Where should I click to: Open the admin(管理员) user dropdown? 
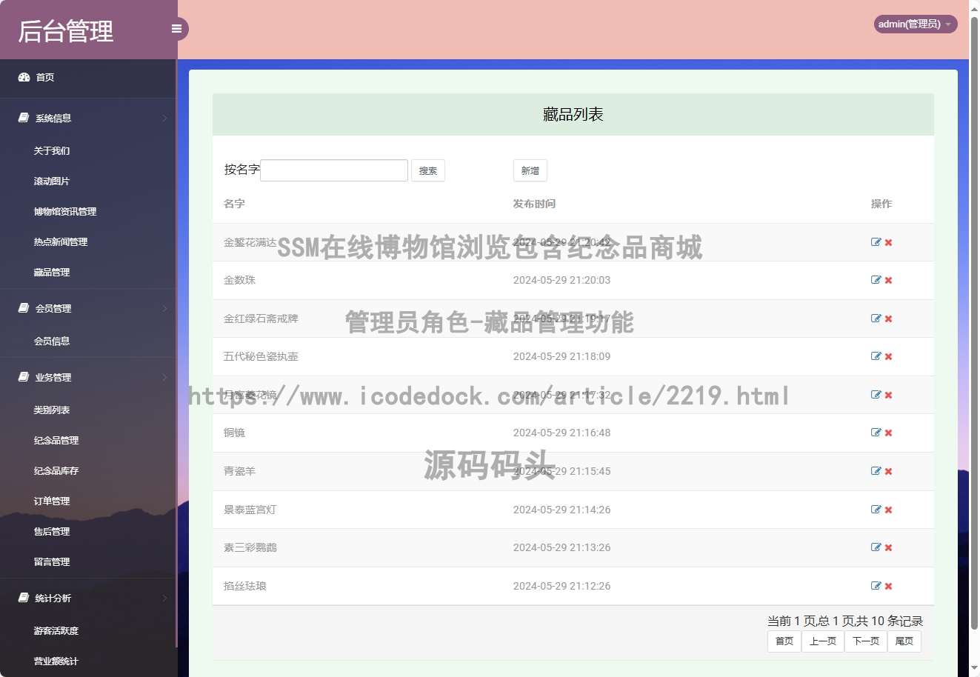click(x=916, y=24)
